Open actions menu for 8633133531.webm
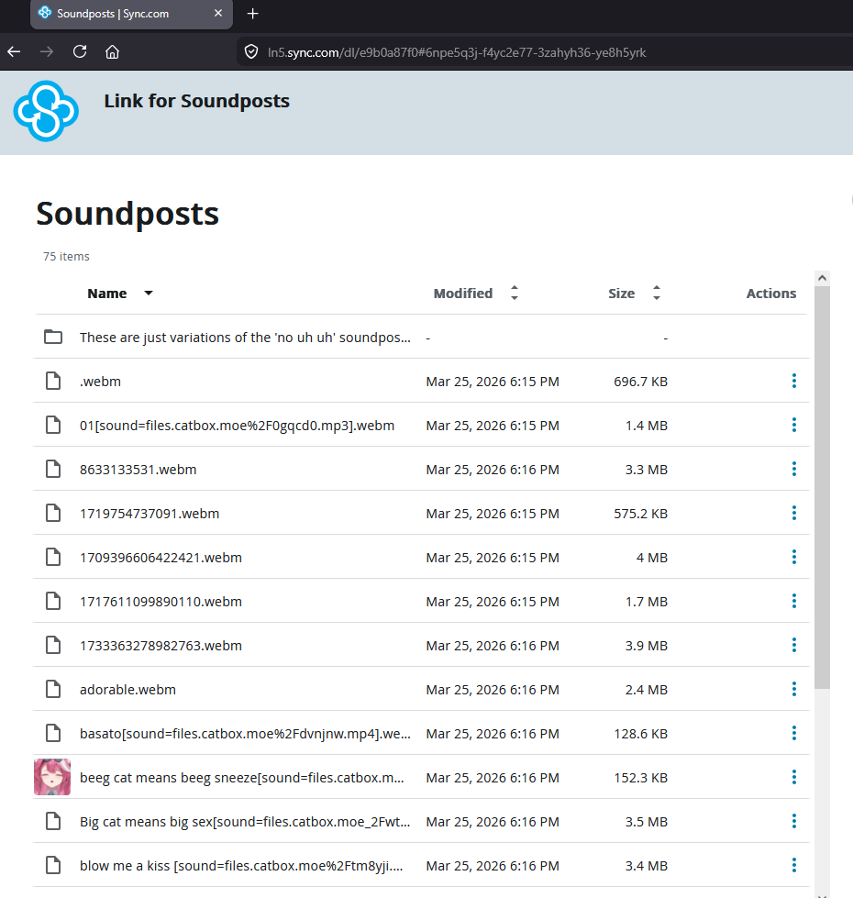 pos(794,469)
